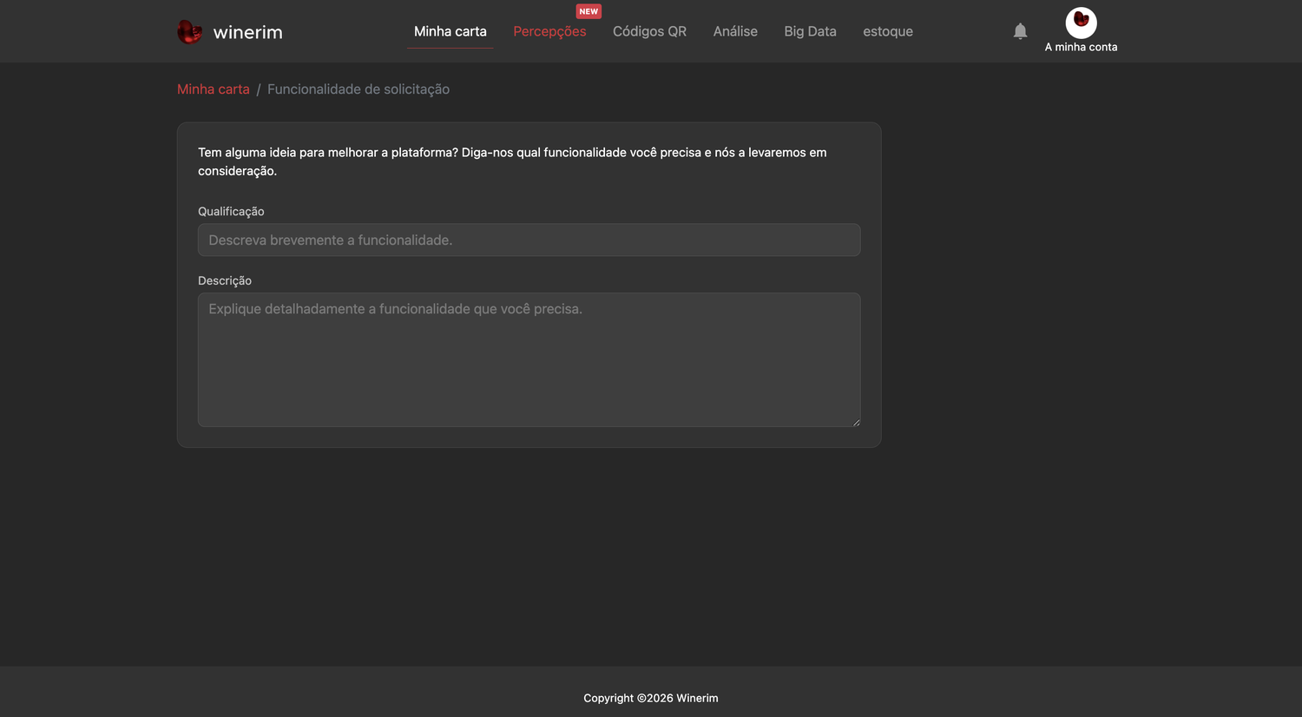The height and width of the screenshot is (717, 1302).
Task: Click the intro text starting 'Tem alguma ideia'
Action: [512, 161]
